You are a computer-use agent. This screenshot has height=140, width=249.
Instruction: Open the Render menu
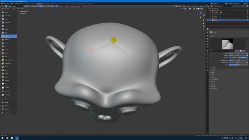click(x=12, y=3)
